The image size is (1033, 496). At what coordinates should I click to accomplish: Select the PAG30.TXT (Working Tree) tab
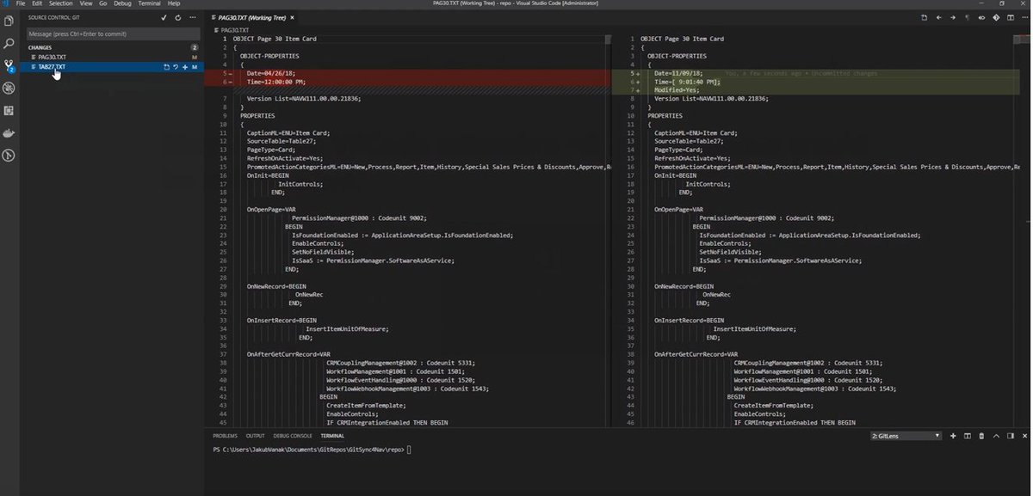coord(250,17)
